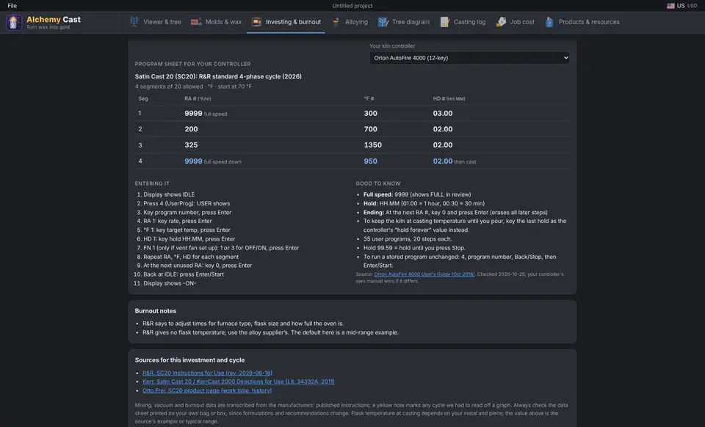Click the Casting log tab icon
The width and height of the screenshot is (705, 427).
[x=444, y=22]
